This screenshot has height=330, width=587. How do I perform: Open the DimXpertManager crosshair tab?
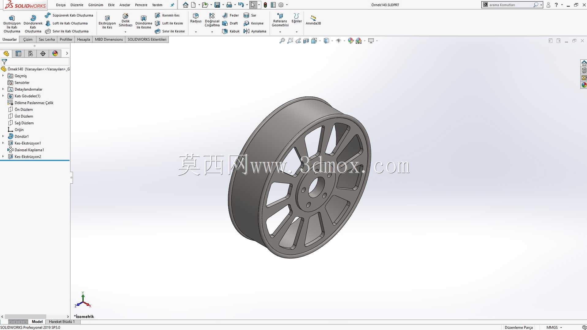(43, 54)
